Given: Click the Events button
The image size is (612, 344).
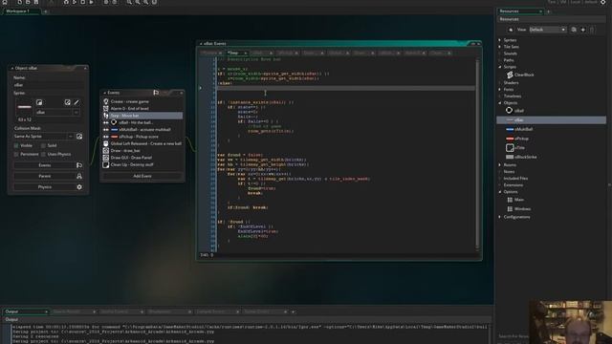Looking at the screenshot, I should click(45, 165).
